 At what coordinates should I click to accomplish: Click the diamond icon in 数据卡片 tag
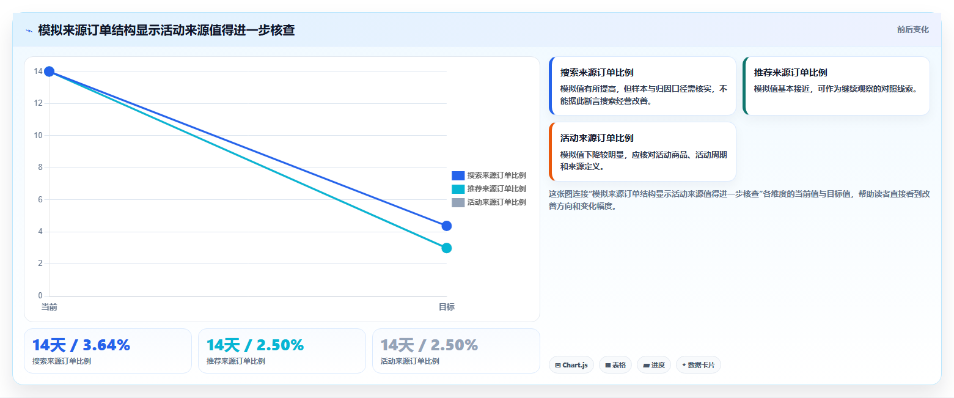point(684,365)
